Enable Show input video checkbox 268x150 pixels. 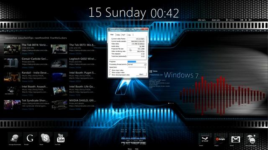point(110,70)
